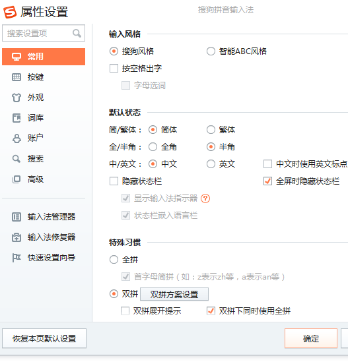Start 快速设置向导 flag icon
Image resolution: width=348 pixels, height=362 pixels.
(x=17, y=258)
